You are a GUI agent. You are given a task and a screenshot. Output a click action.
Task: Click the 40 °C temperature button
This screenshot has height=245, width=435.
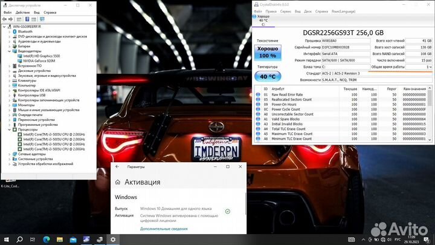[x=268, y=76]
